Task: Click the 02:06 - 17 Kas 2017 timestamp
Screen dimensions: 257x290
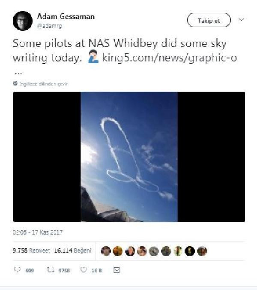Action: click(x=38, y=232)
